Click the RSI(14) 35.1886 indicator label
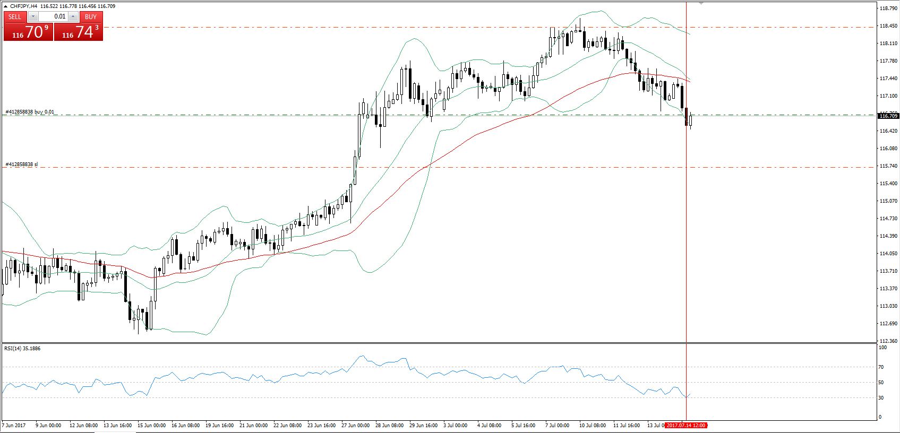Viewport: 900px width, 433px height. pos(22,349)
